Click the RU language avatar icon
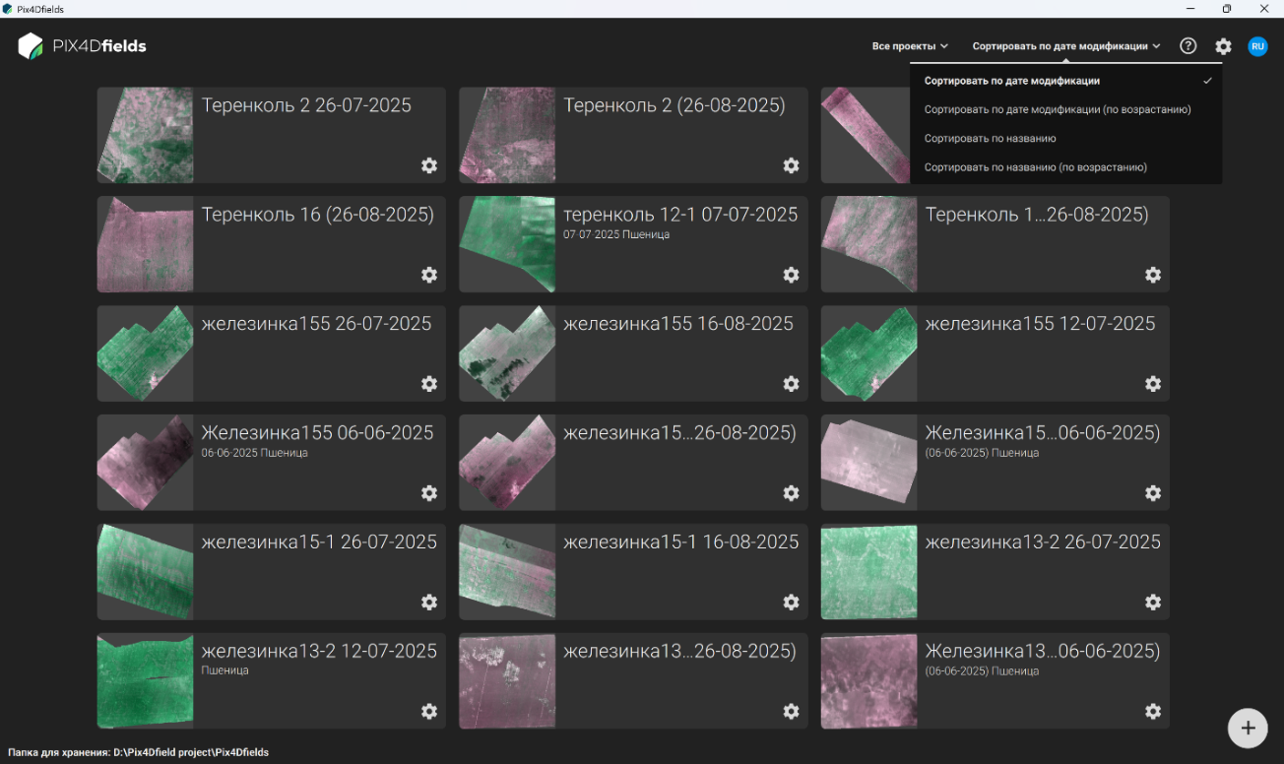 pyautogui.click(x=1257, y=46)
